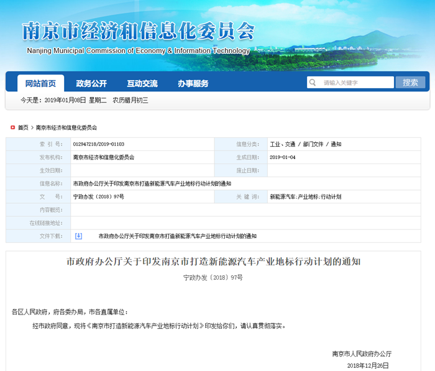Switch to the 政务公开 tab
The image size is (435, 371).
[x=91, y=83]
